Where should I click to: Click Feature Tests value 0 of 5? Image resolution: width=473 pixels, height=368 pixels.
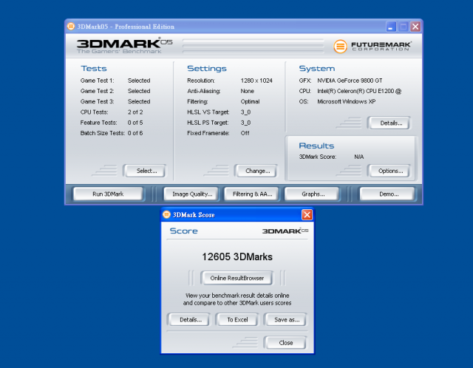[x=135, y=123]
